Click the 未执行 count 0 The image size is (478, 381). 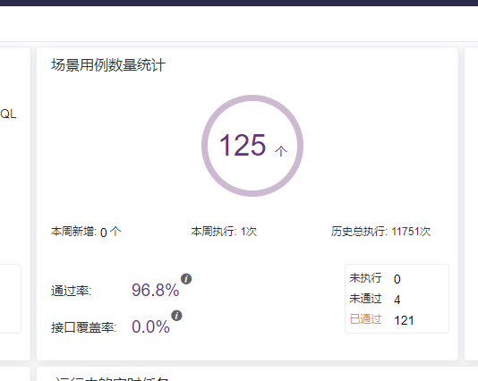tap(397, 279)
